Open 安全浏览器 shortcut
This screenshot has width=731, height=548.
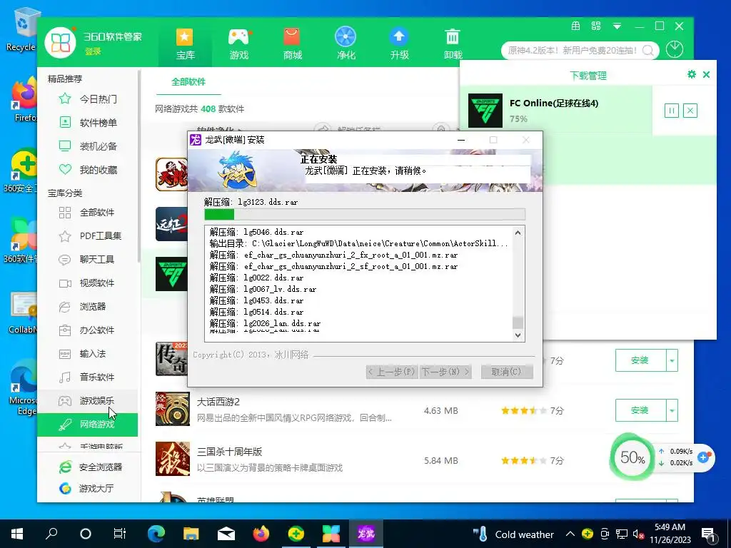(91, 467)
